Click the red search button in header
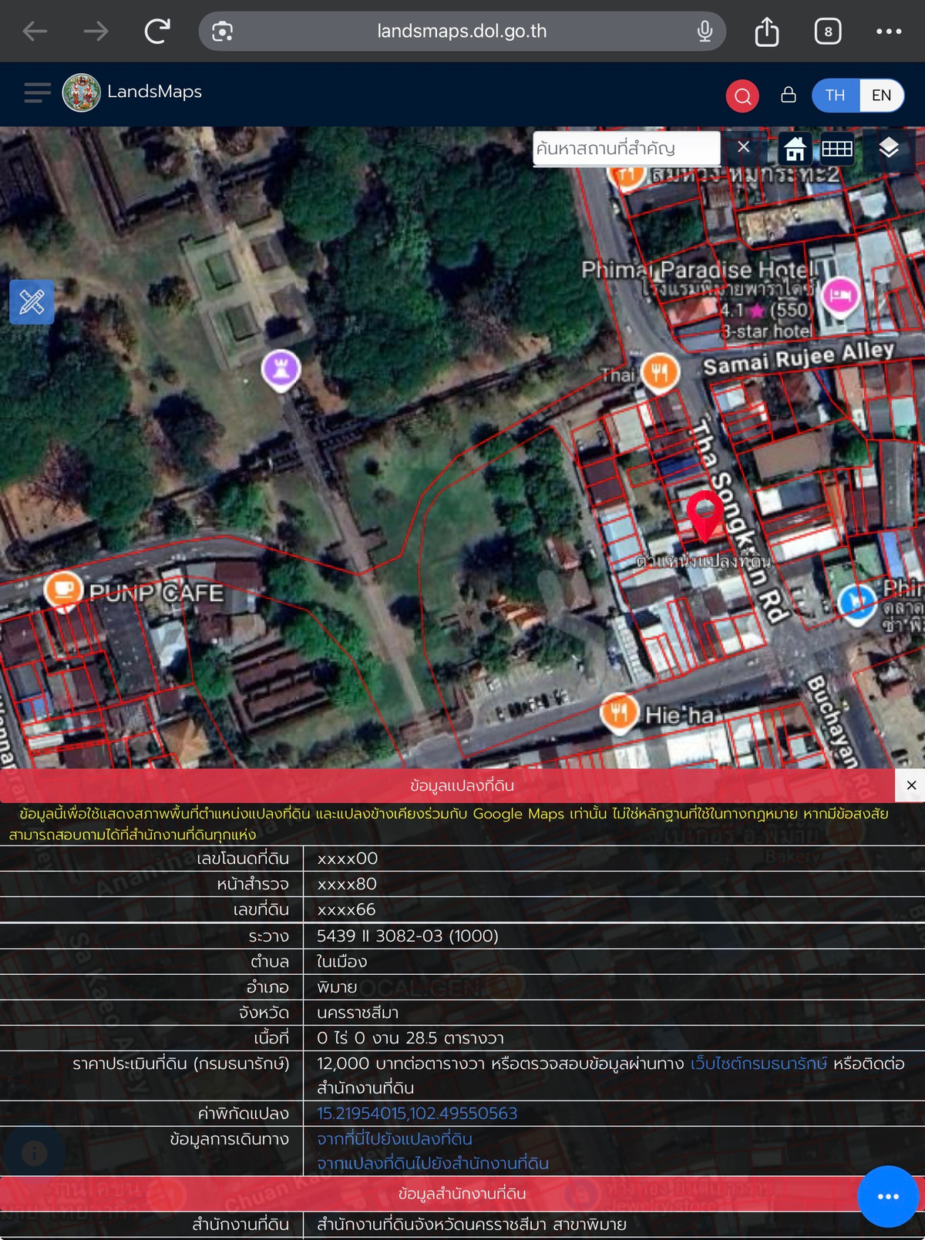The image size is (925, 1240). point(742,96)
